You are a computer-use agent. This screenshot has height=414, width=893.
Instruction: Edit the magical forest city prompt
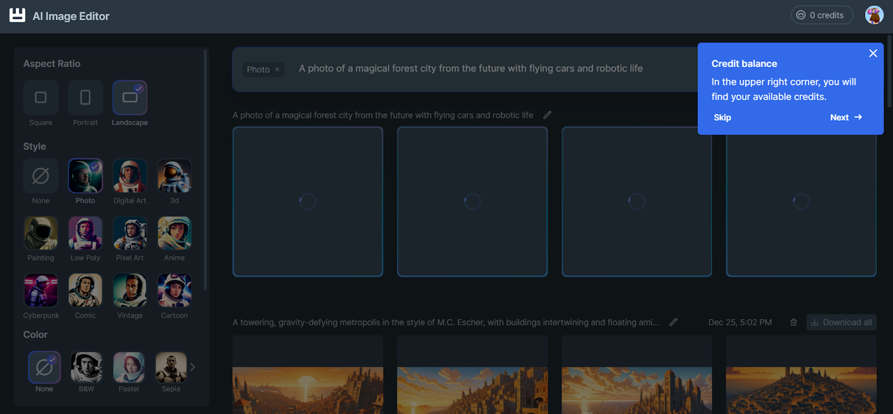[x=548, y=115]
